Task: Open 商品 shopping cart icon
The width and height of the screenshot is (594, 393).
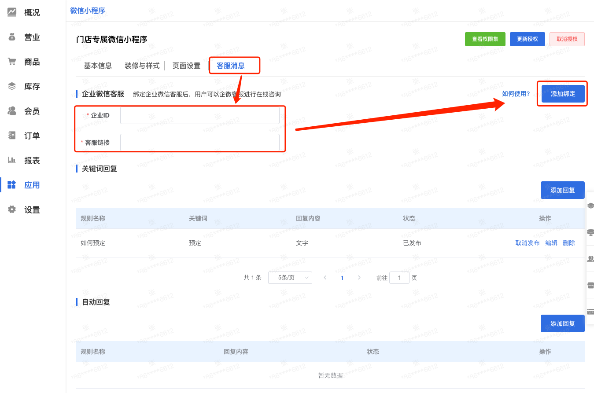Action: (12, 62)
